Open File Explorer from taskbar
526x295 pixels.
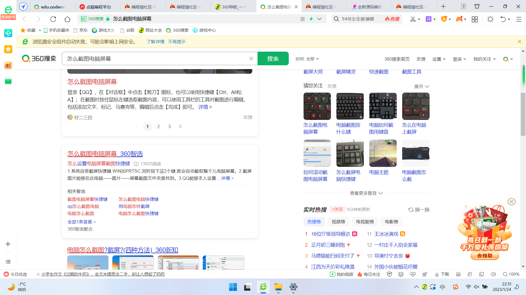[278, 287]
